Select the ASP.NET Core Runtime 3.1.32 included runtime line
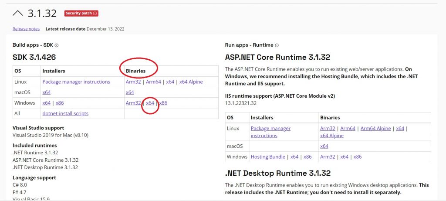Image resolution: width=446 pixels, height=201 pixels. (45, 160)
